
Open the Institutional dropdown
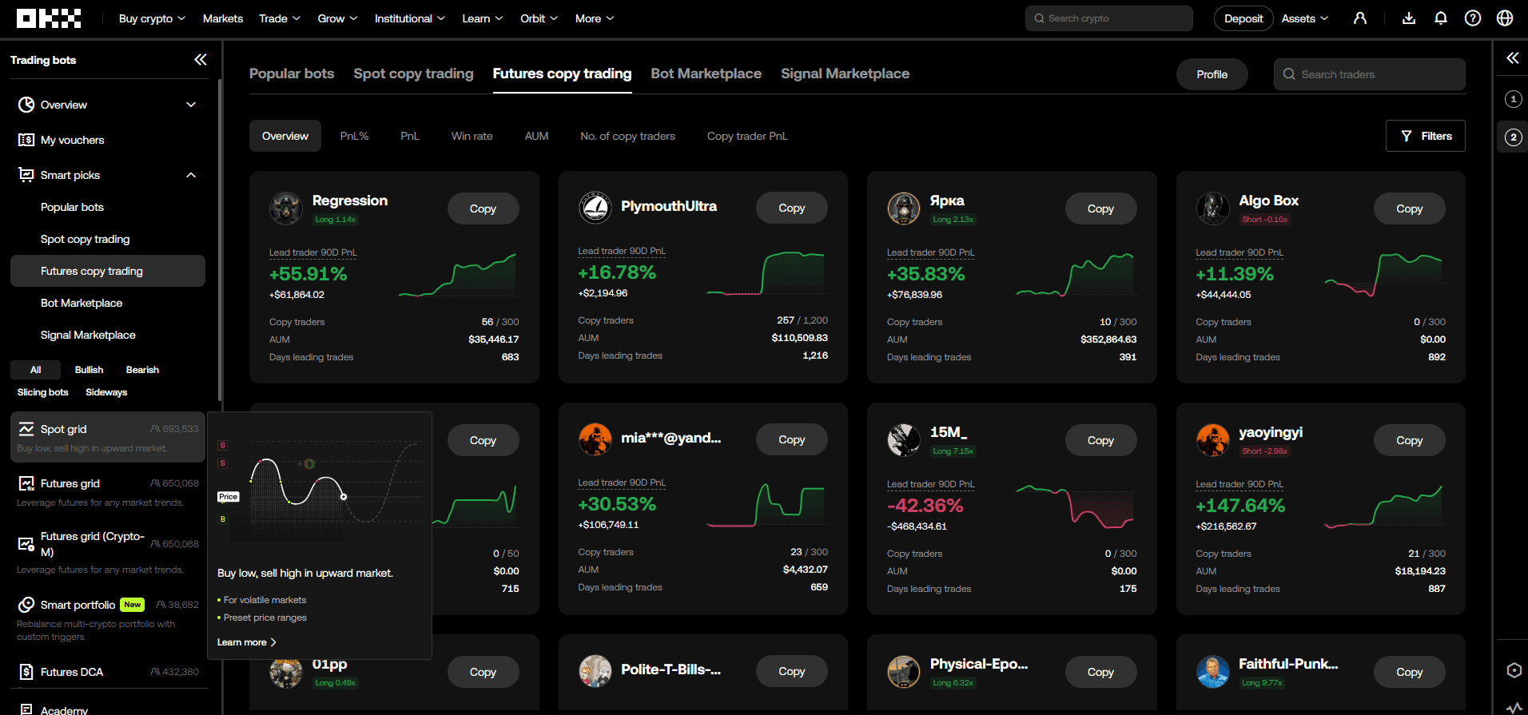tap(410, 18)
